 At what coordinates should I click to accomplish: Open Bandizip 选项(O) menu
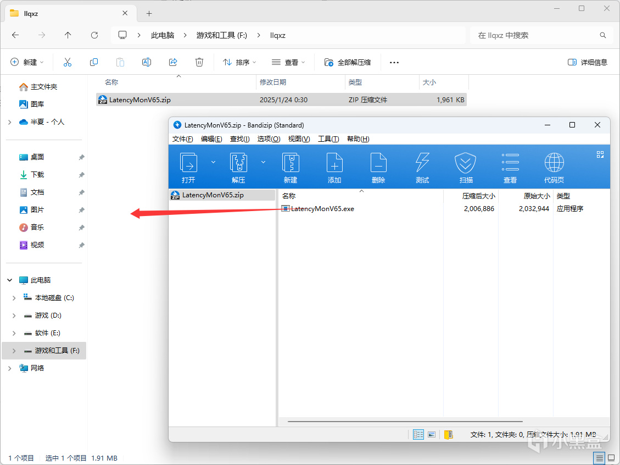269,139
